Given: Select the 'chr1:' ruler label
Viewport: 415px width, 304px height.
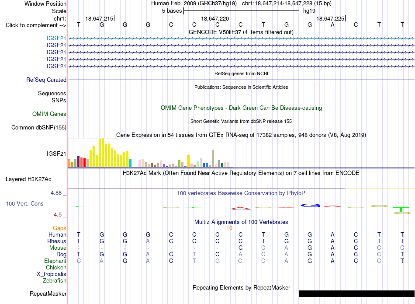Looking at the screenshot, I should point(60,18).
